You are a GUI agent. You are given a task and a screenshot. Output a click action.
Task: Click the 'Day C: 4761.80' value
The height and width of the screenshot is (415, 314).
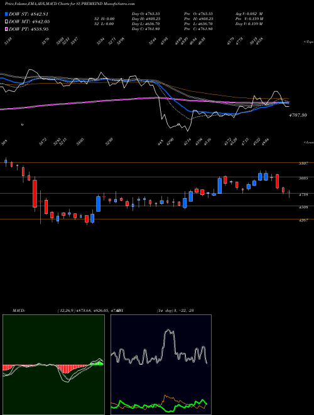tap(146, 29)
